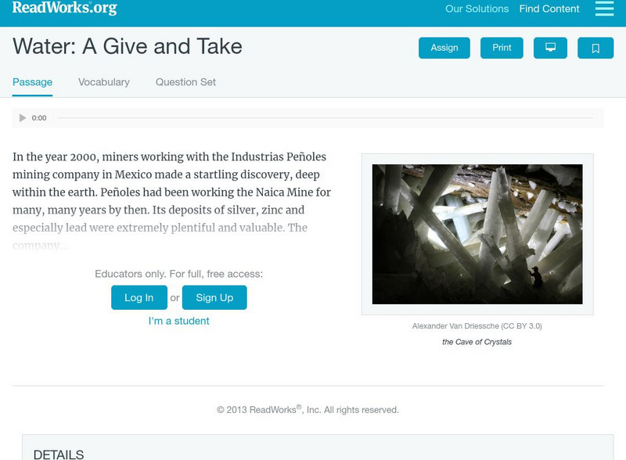Click the audio progress track
Viewport: 626px width, 460px height.
coord(325,118)
